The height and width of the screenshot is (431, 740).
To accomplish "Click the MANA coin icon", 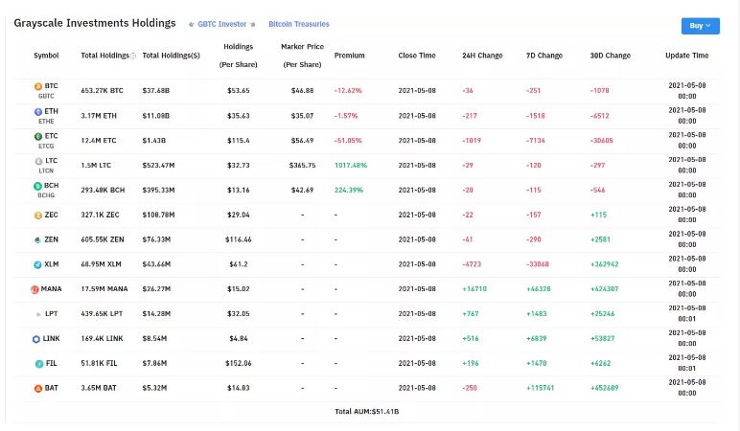I will coord(35,289).
